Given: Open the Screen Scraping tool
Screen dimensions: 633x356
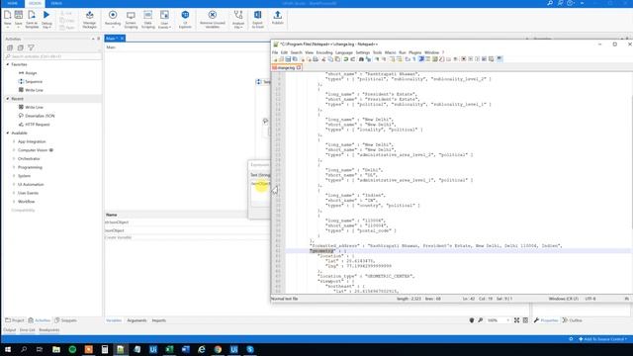Looking at the screenshot, I should [131, 20].
